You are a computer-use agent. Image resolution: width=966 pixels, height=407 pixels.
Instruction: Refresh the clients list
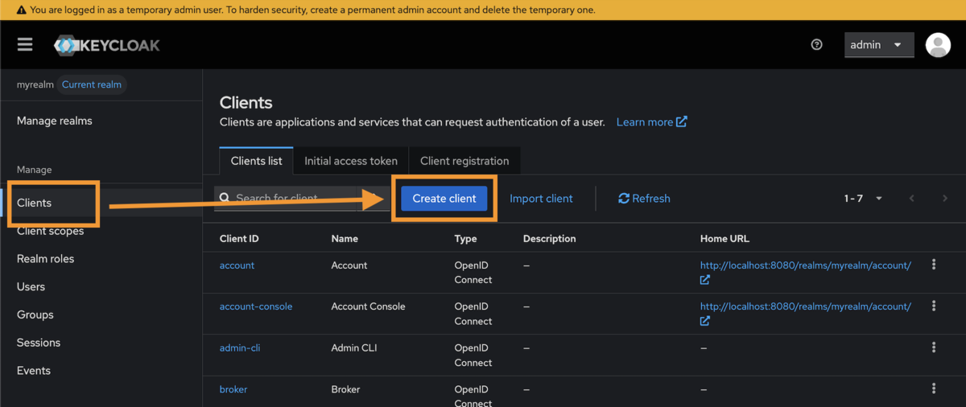(644, 199)
